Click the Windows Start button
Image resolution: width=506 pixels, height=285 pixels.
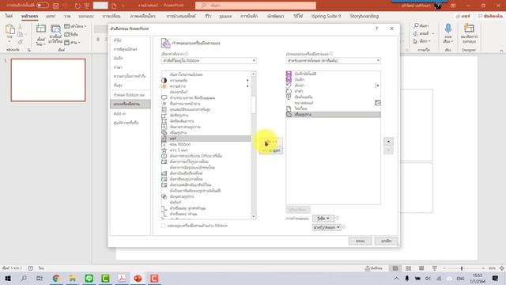tap(8, 278)
